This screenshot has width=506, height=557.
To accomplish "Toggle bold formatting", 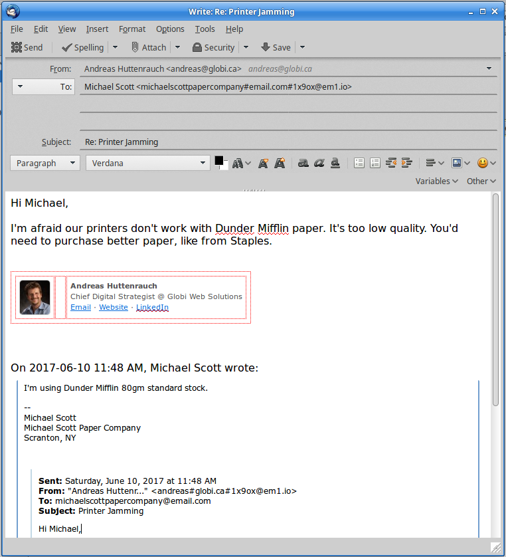I will point(303,163).
